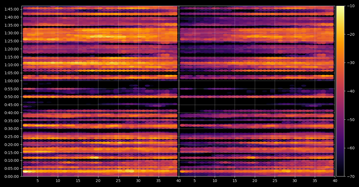Click the −10 colorbar tick label
This screenshot has width=359, height=187.
[351, 6]
